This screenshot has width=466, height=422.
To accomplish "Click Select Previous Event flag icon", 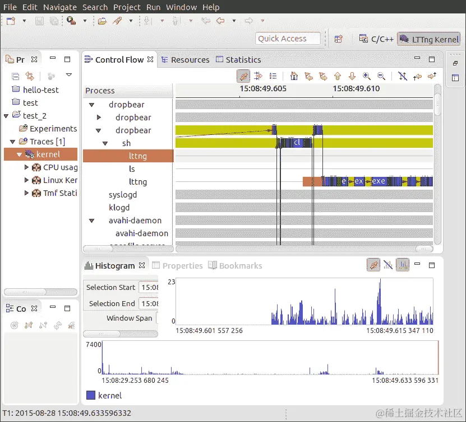I will [x=309, y=76].
